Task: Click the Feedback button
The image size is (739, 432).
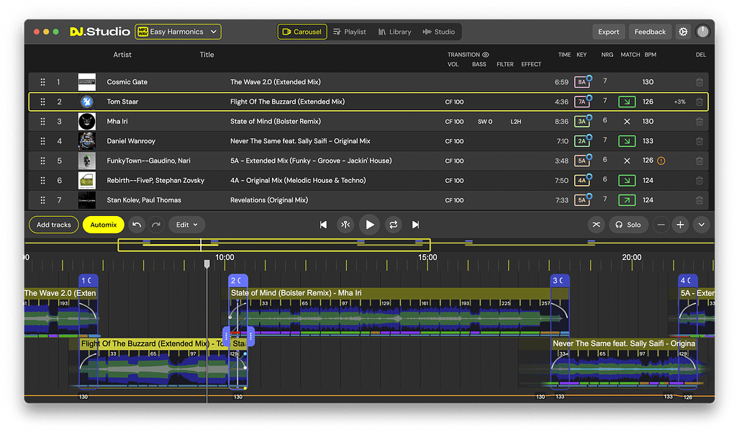Action: (x=650, y=32)
